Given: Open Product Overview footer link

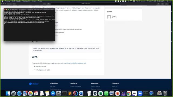Looking at the screenshot, I should (76, 86).
